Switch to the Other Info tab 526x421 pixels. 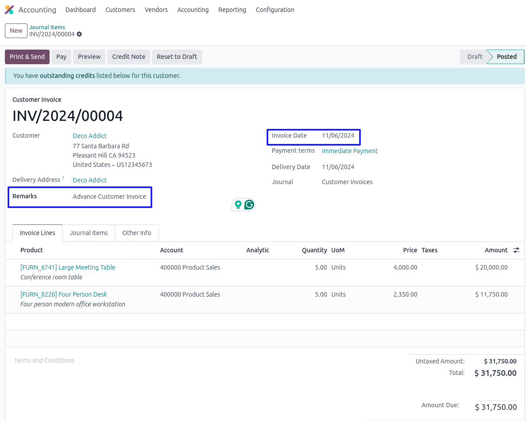136,233
